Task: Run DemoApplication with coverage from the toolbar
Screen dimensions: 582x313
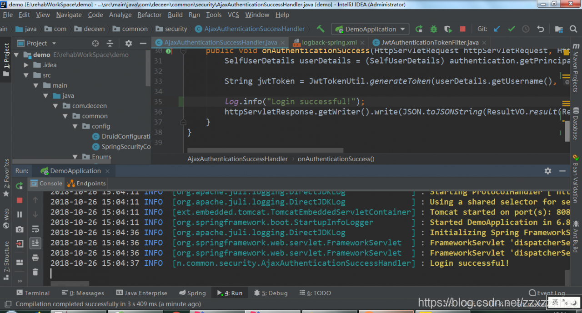Action: pos(448,29)
